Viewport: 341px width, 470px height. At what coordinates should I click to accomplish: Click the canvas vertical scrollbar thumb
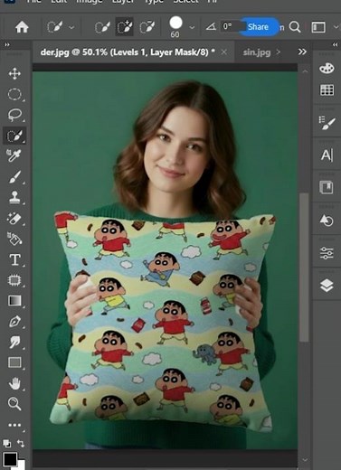[304, 268]
